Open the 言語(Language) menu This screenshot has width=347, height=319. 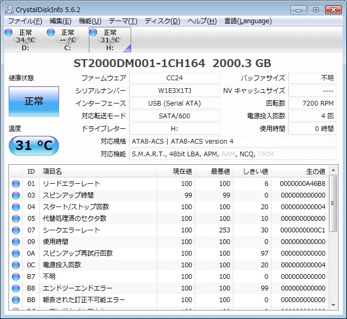point(248,21)
